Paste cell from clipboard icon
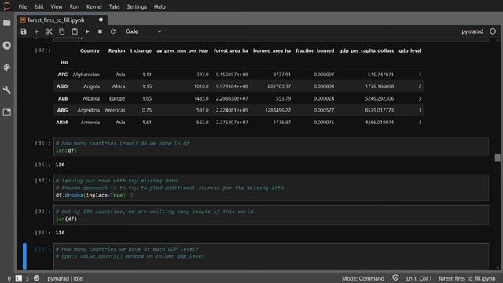Screen dimensions: 503x283 (75, 31)
